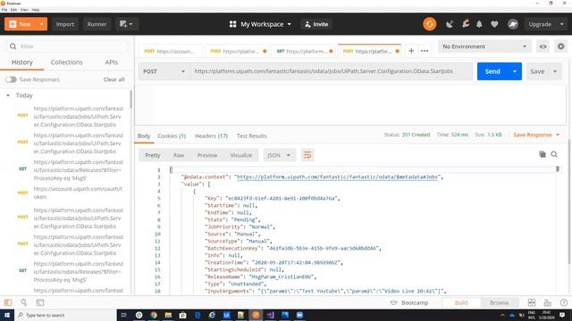Screen dimensions: 572x321
Task: Switch the status bar to Build mode
Action: click(461, 302)
